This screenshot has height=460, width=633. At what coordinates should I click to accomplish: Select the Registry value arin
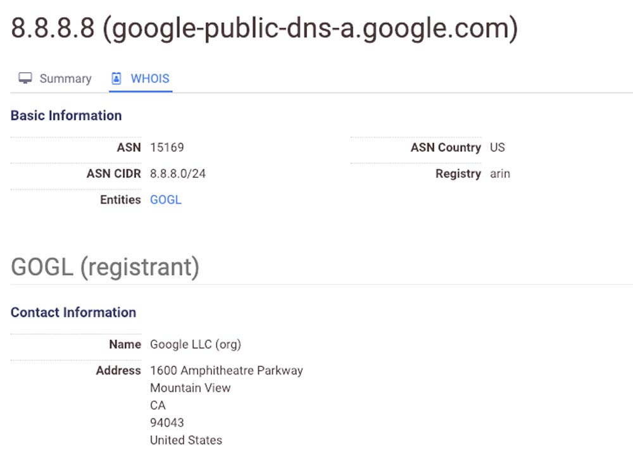(x=500, y=173)
